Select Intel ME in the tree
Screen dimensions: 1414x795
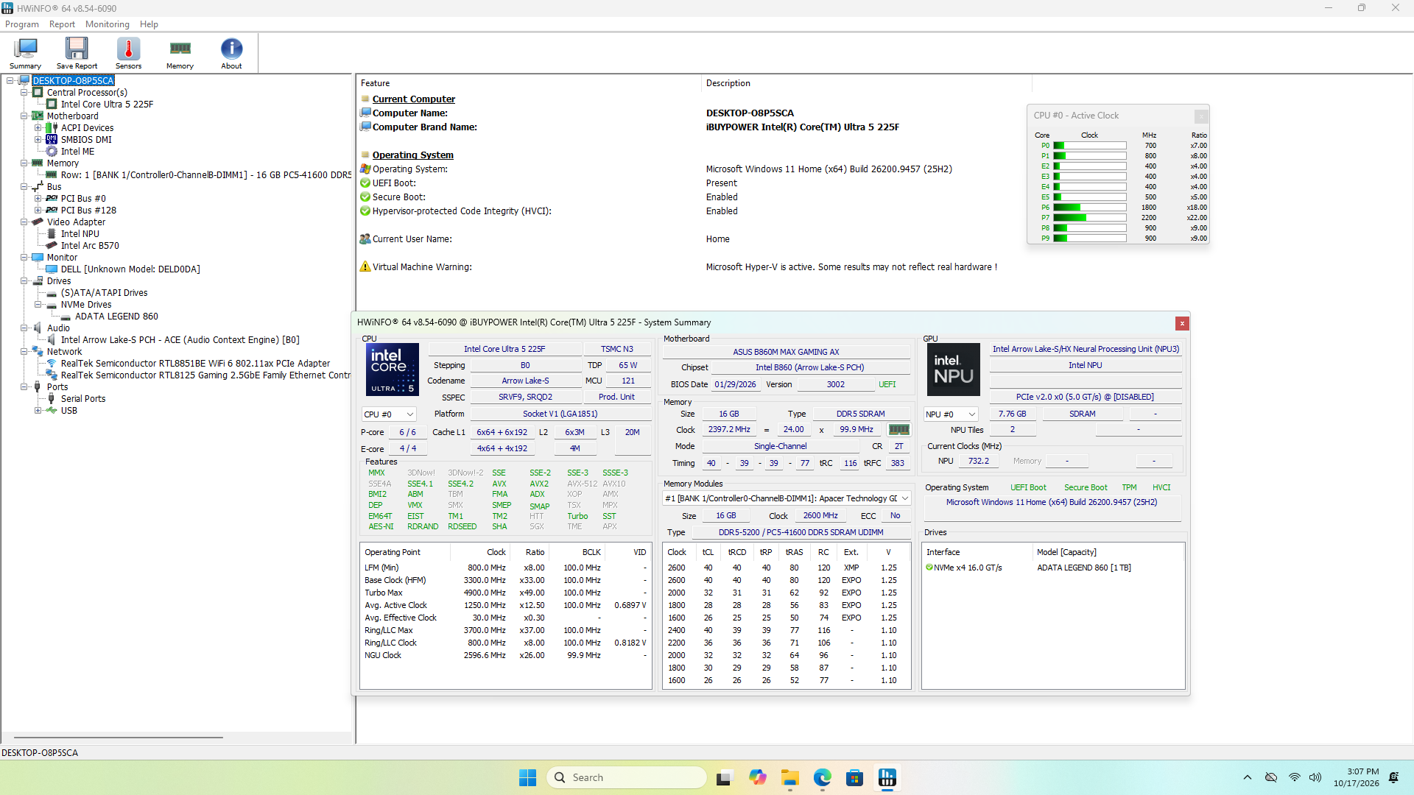coord(77,152)
